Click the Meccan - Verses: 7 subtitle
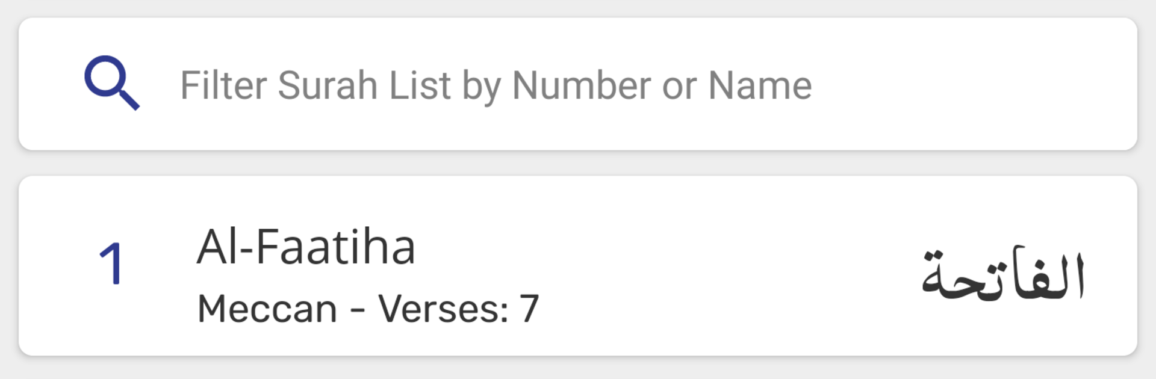The image size is (1156, 379). coord(367,309)
